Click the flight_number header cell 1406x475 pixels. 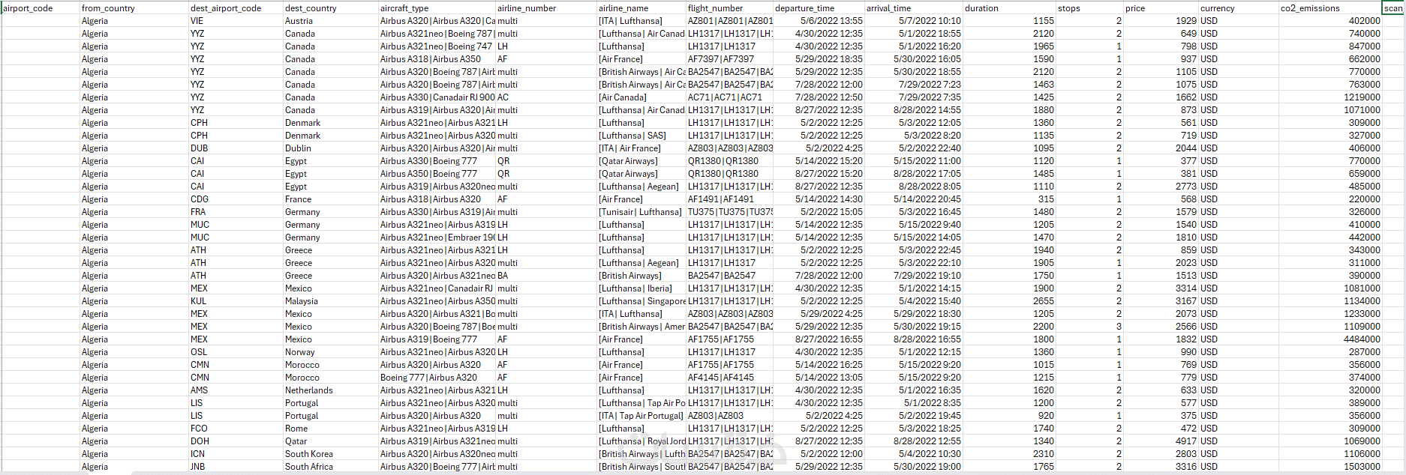coord(729,8)
